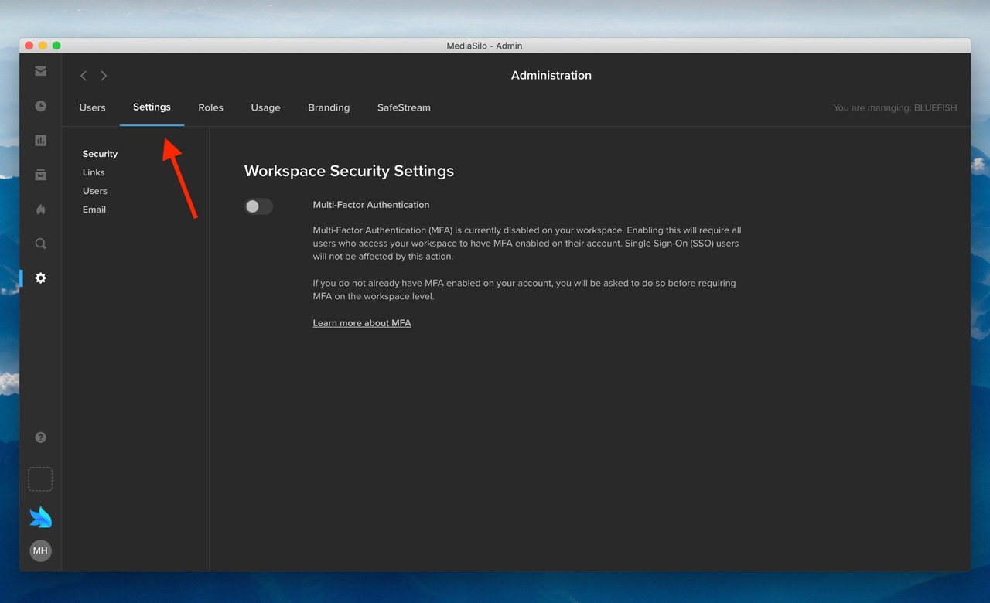View analytics with the bar chart icon

point(40,140)
